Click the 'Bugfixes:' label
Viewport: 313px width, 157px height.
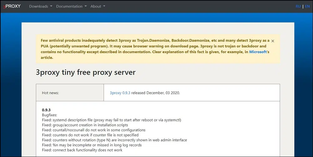pos(50,115)
